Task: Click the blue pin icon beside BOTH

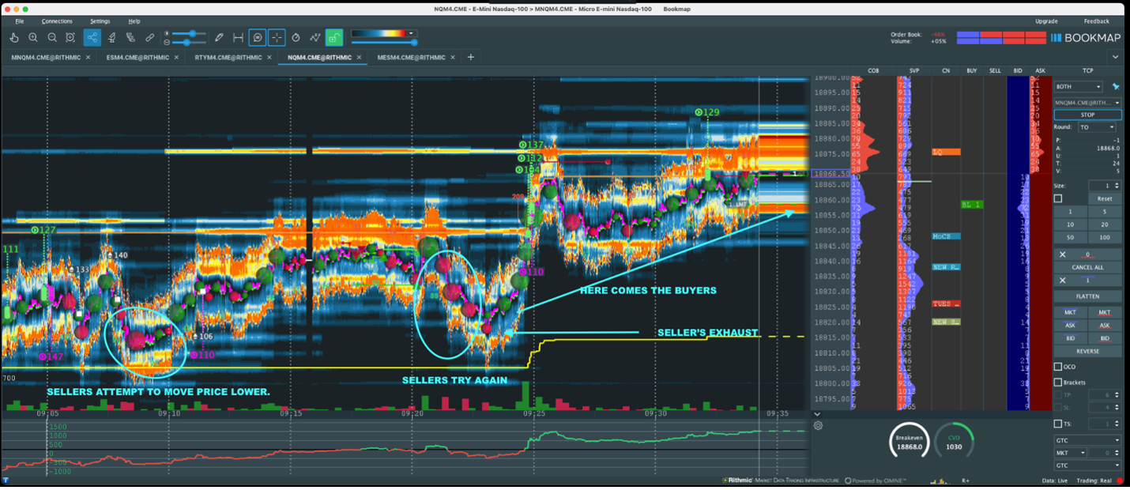Action: pyautogui.click(x=1116, y=87)
